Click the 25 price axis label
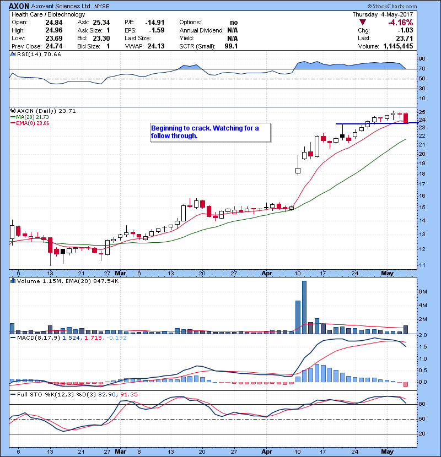441x457 pixels. click(422, 112)
